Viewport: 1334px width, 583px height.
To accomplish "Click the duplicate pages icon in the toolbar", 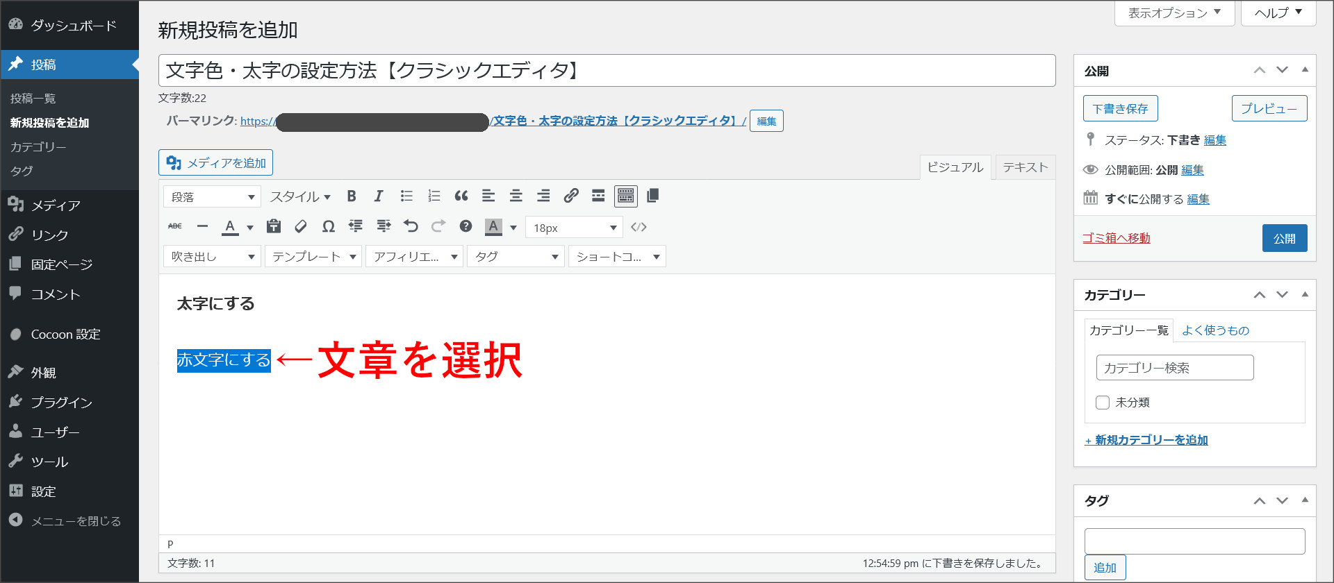I will 652,196.
